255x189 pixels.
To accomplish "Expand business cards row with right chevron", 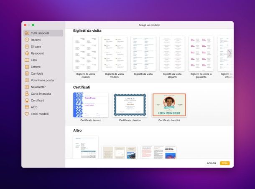I will [229, 53].
